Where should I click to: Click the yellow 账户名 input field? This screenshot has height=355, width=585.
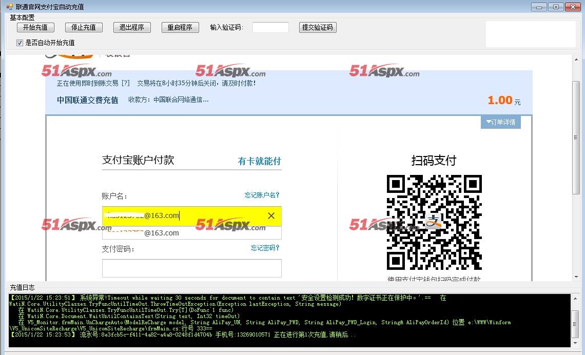click(x=192, y=215)
